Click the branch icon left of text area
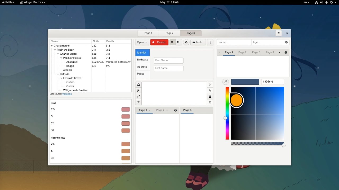Image resolution: width=339 pixels, height=190 pixels. [x=138, y=91]
